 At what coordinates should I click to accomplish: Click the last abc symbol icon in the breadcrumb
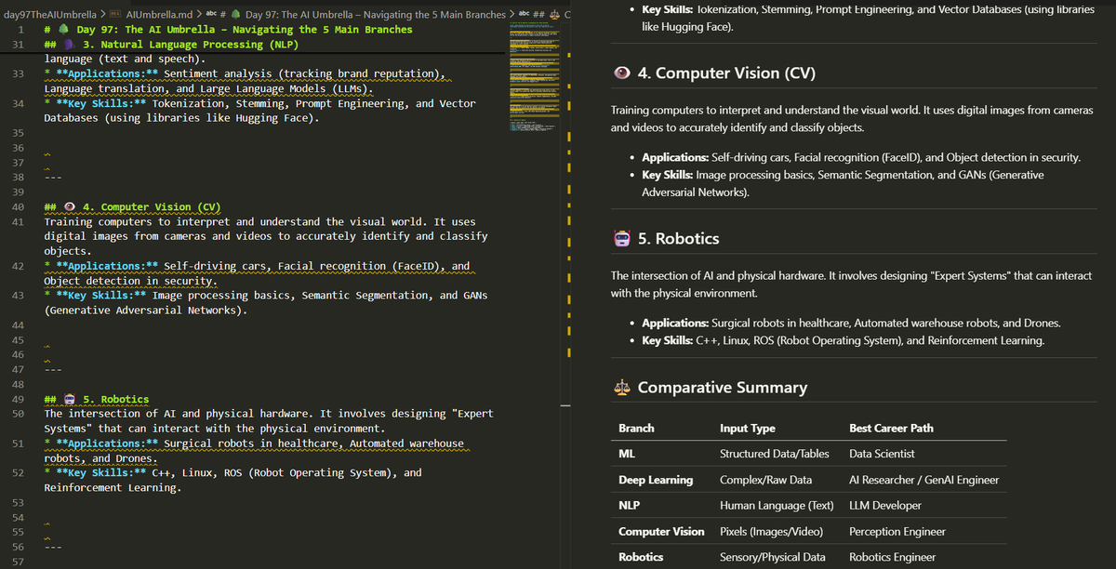point(524,15)
